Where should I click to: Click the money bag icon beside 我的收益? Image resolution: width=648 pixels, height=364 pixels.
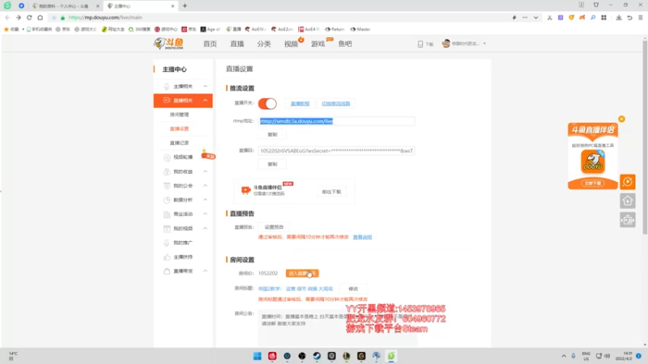coord(167,171)
